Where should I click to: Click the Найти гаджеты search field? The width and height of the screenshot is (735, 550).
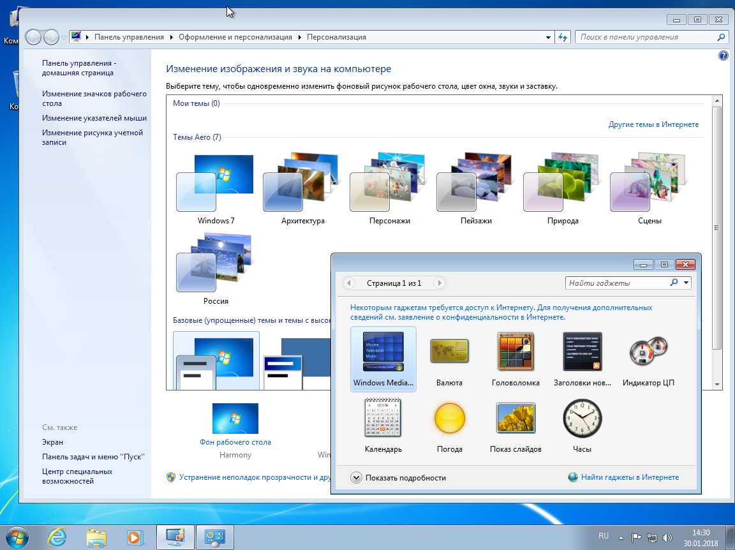point(616,283)
